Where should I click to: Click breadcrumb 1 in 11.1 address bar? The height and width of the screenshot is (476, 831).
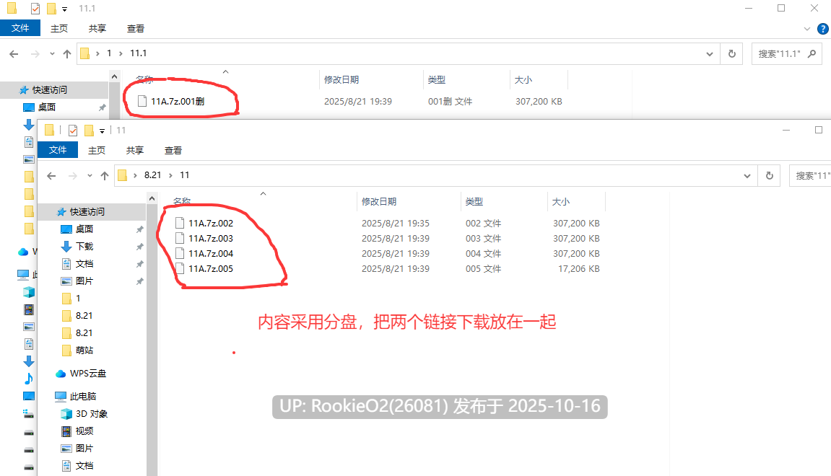point(109,53)
